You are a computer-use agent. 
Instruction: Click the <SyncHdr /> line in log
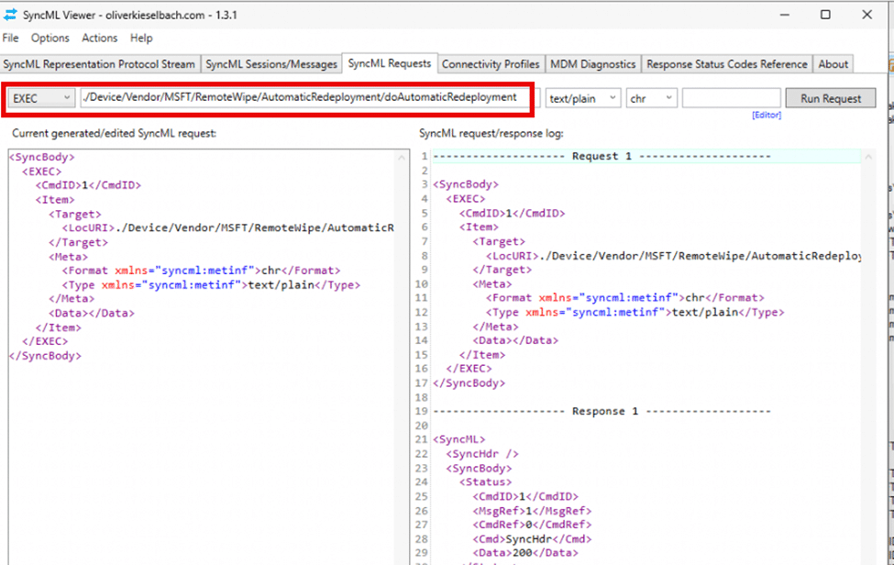[x=481, y=454]
